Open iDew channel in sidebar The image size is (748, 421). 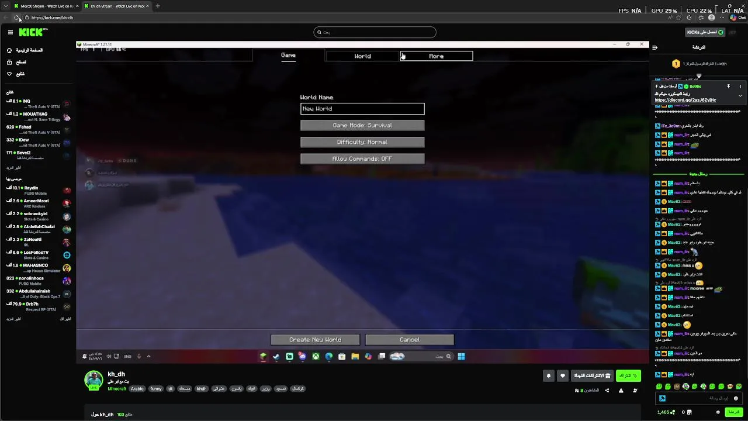coord(38,142)
